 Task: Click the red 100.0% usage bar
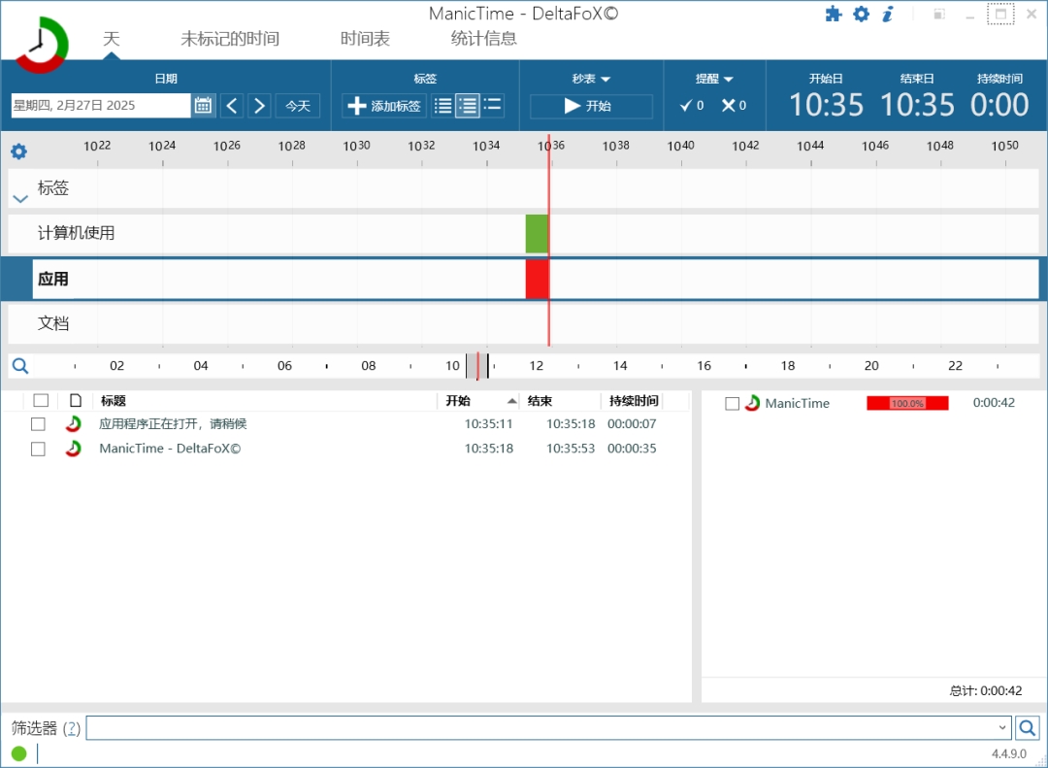pyautogui.click(x=907, y=403)
